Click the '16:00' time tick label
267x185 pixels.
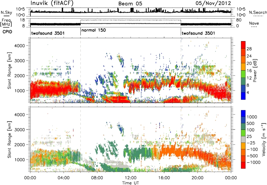click(x=164, y=178)
